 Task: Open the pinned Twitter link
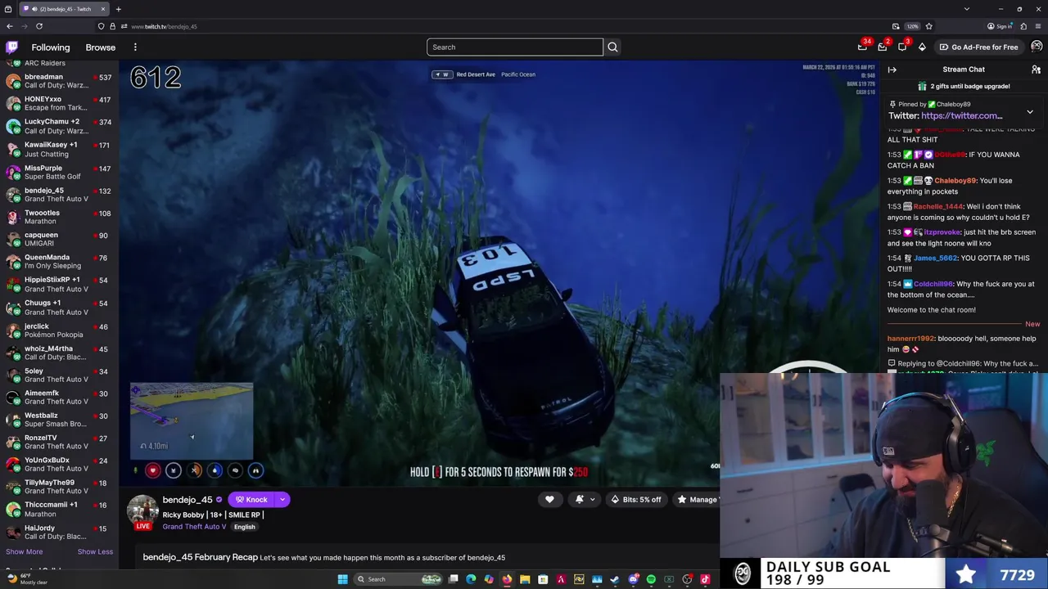click(x=961, y=115)
